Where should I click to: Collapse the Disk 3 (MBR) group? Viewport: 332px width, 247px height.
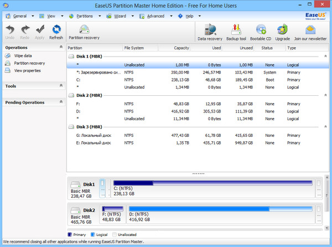[325, 127]
